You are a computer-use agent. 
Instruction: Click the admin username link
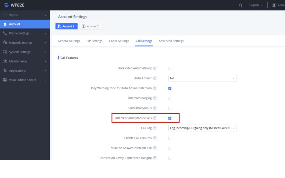click(281, 5)
